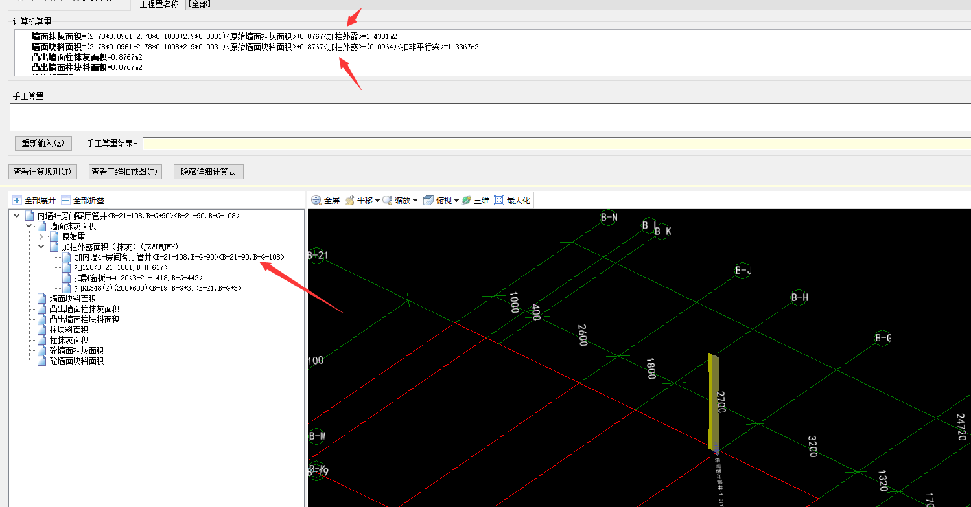The image size is (971, 507).
Task: Collapse the 加柱外露面积（抹灰） node chevron
Action: [41, 247]
